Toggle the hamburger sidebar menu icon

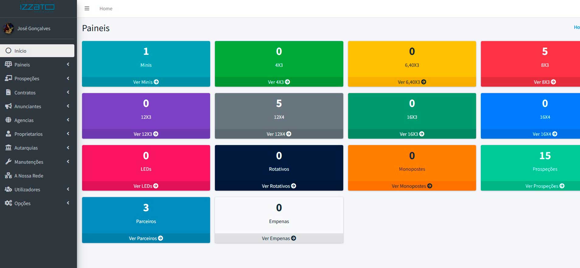coord(87,8)
